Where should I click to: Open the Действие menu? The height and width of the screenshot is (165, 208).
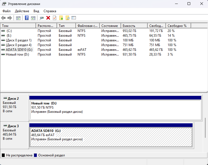click(22, 11)
